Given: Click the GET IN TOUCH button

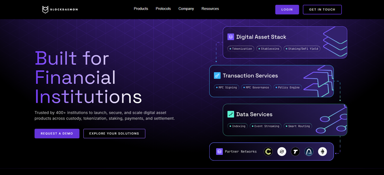Looking at the screenshot, I should tap(322, 9).
